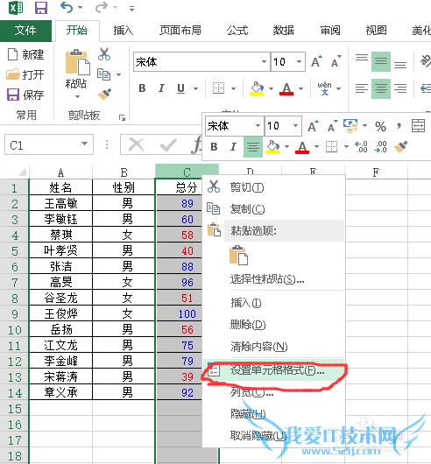Open the Undo history dropdown arrow
The height and width of the screenshot is (464, 431).
pyautogui.click(x=81, y=7)
